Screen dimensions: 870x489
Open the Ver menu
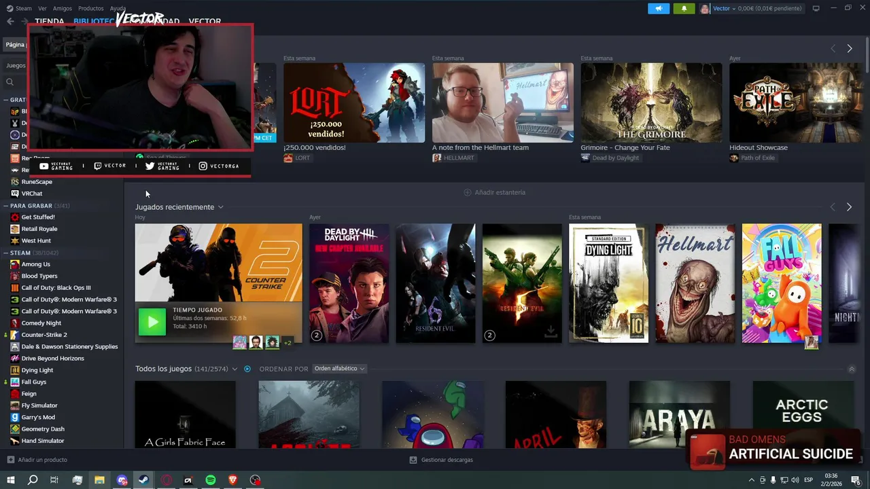42,8
